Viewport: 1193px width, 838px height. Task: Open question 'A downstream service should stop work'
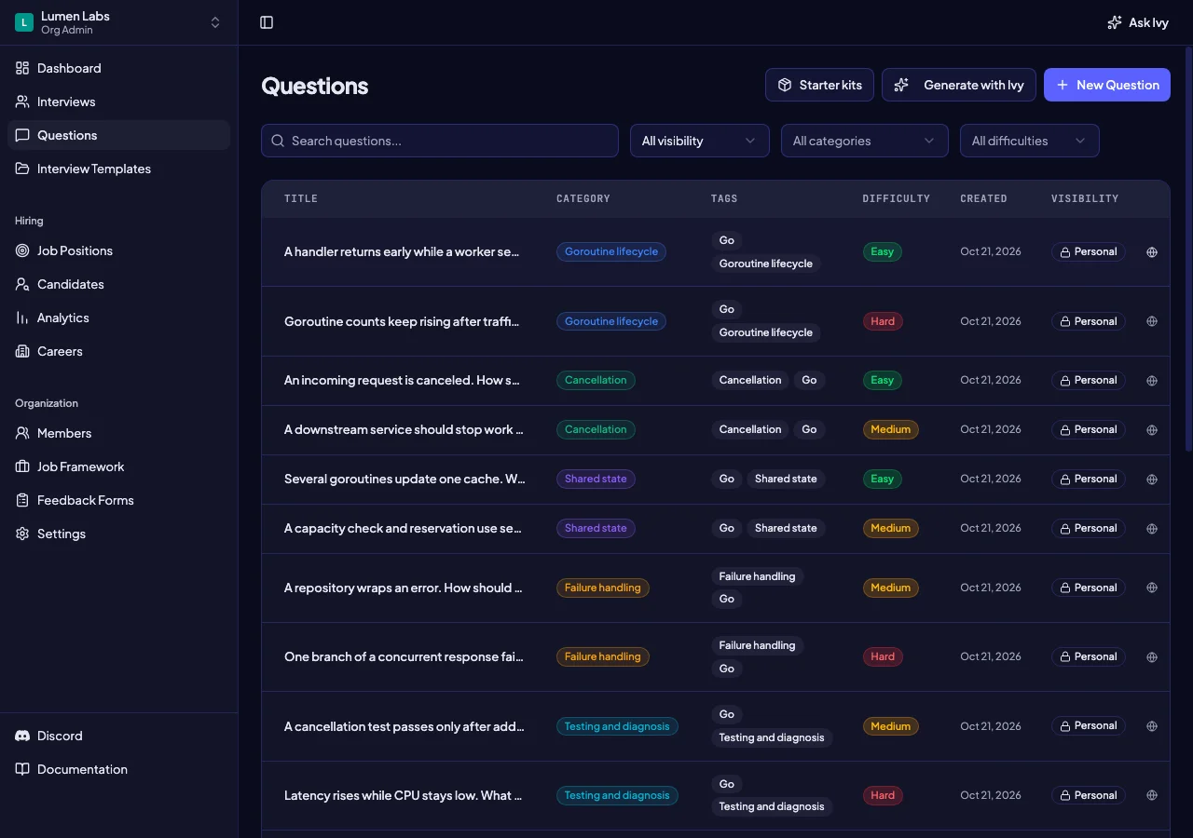click(x=404, y=429)
